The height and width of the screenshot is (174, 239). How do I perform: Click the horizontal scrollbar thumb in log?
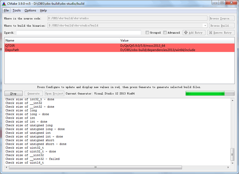click(95, 167)
